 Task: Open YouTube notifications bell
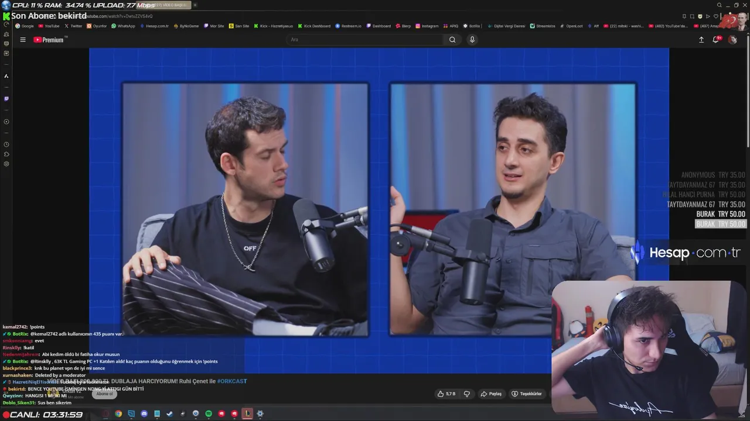click(716, 40)
